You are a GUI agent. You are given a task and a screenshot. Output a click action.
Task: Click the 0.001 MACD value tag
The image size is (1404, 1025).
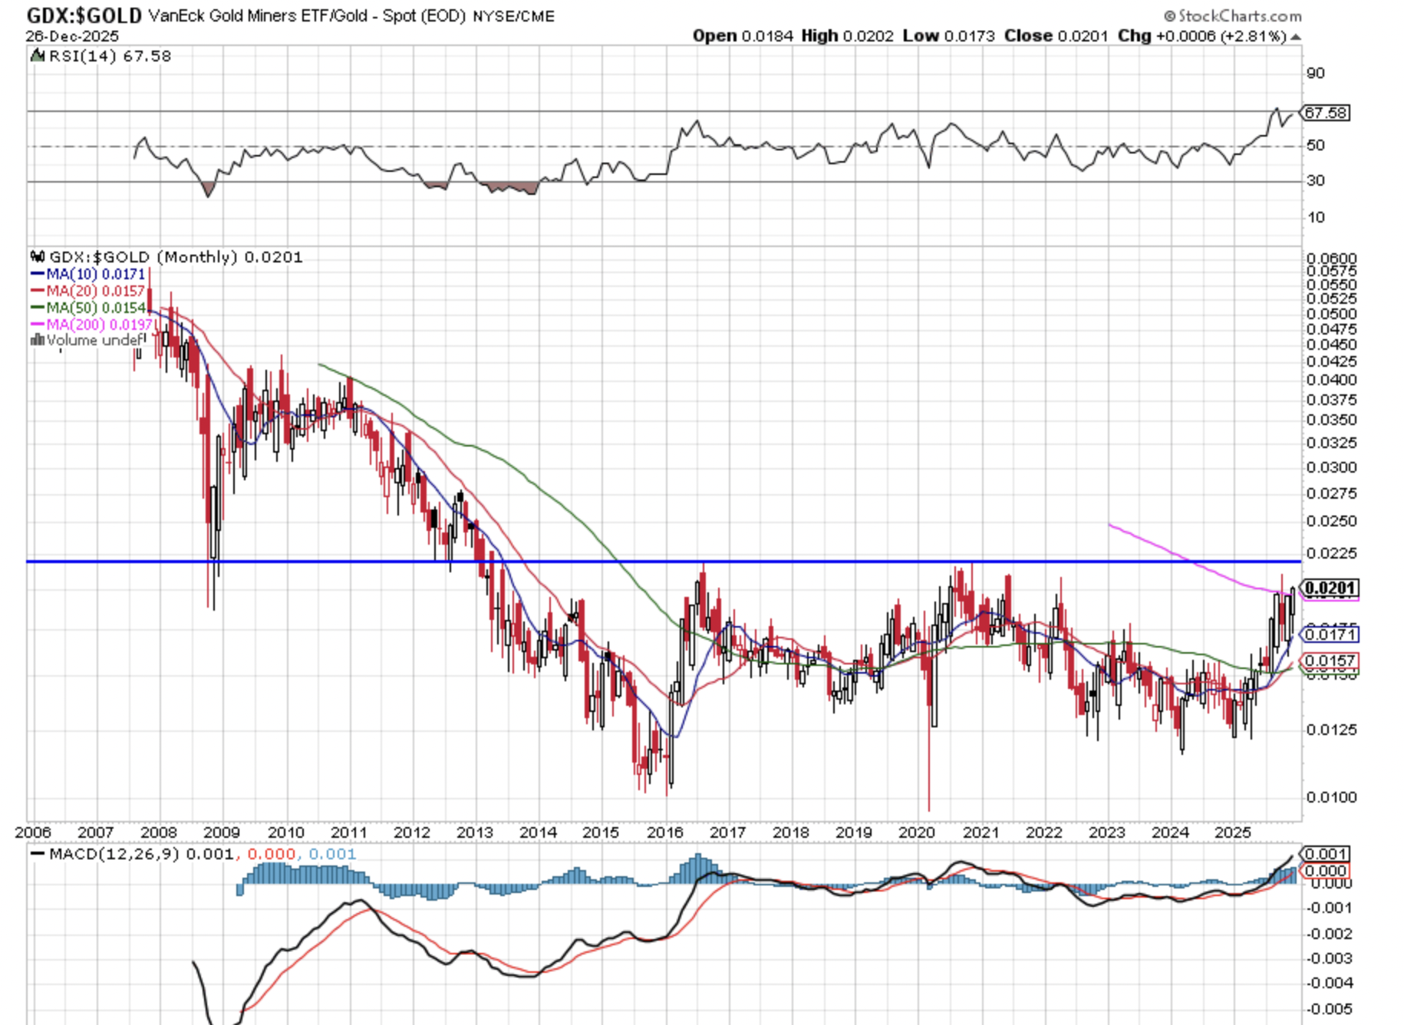point(1325,854)
